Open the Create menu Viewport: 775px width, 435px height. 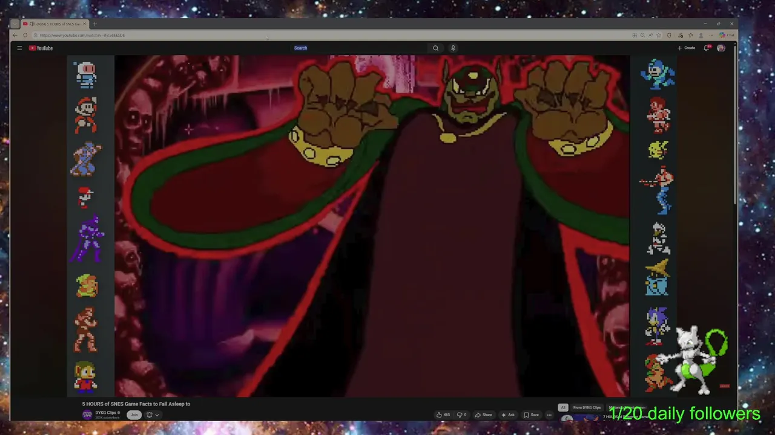[x=687, y=48]
